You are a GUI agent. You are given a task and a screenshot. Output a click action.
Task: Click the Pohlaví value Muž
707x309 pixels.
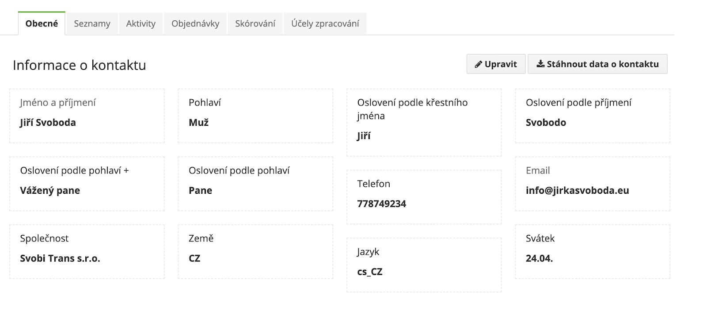pos(198,122)
